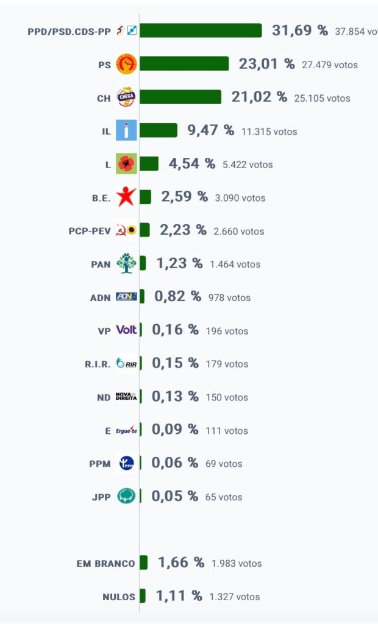Viewport: 378px width, 624px height.
Task: Click the purple Volt logo
Action: [126, 330]
